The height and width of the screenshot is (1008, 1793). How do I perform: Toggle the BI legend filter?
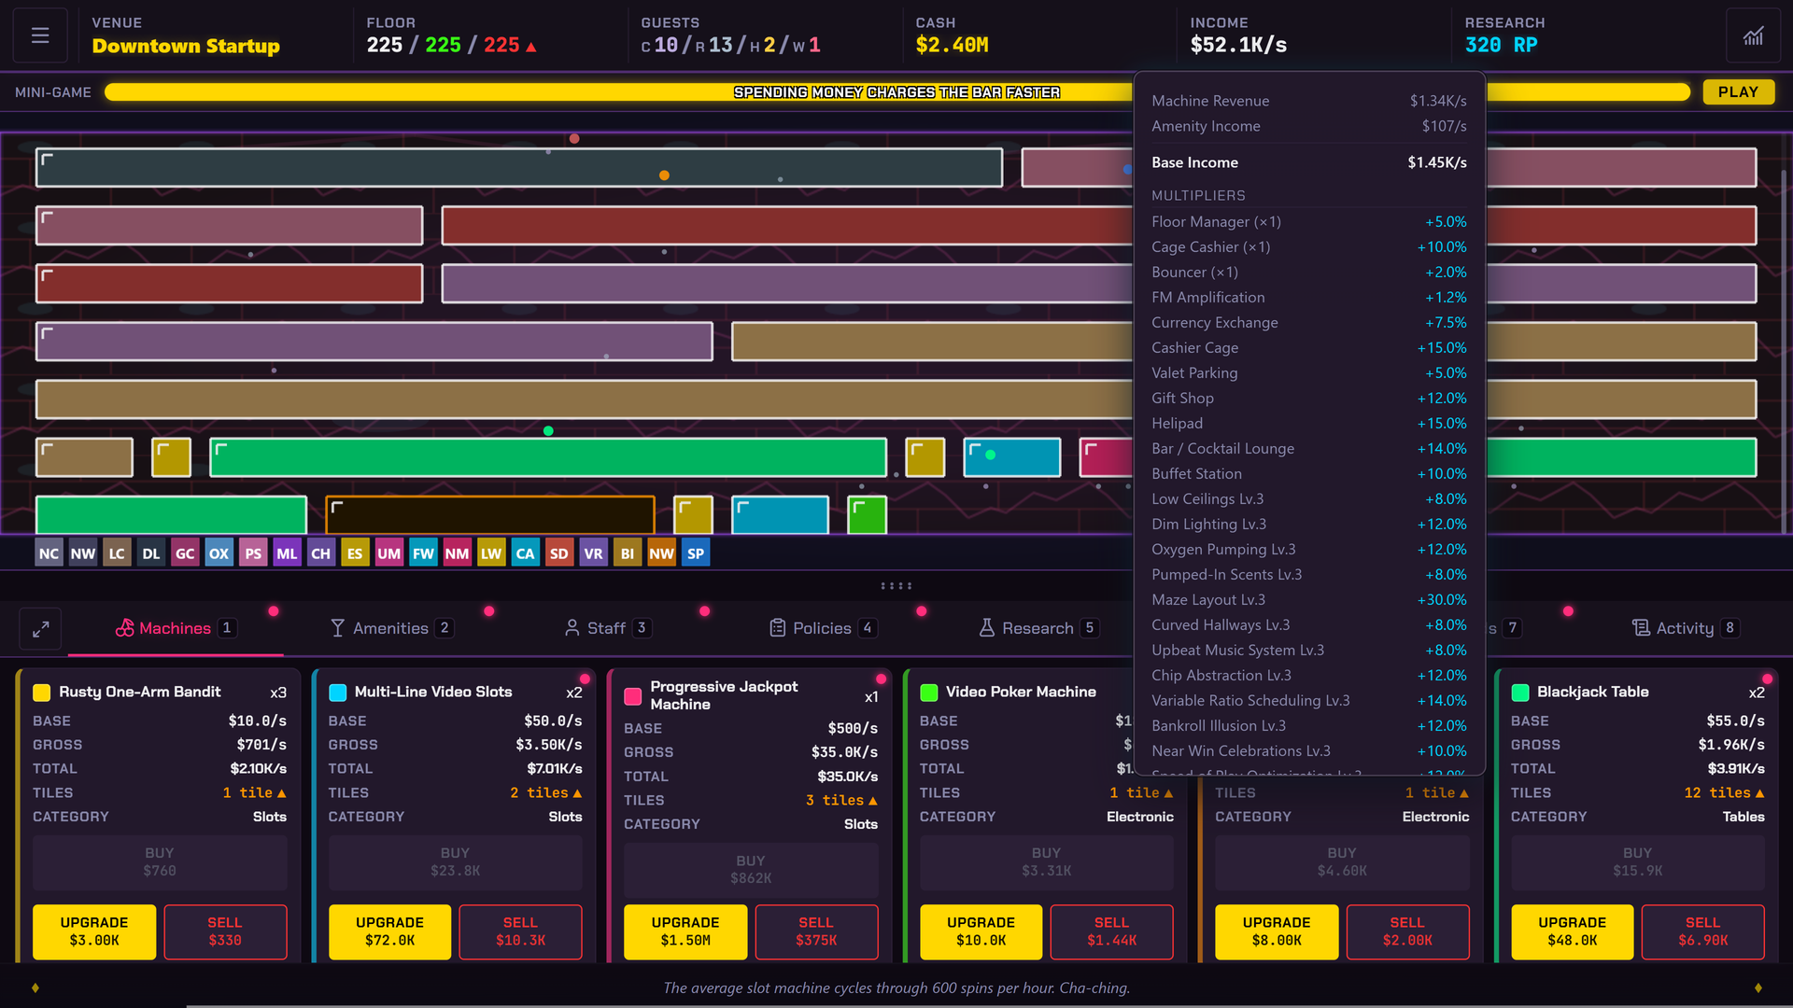pos(627,553)
